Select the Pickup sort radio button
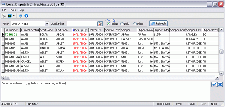The image size is (225, 107). click(108, 24)
